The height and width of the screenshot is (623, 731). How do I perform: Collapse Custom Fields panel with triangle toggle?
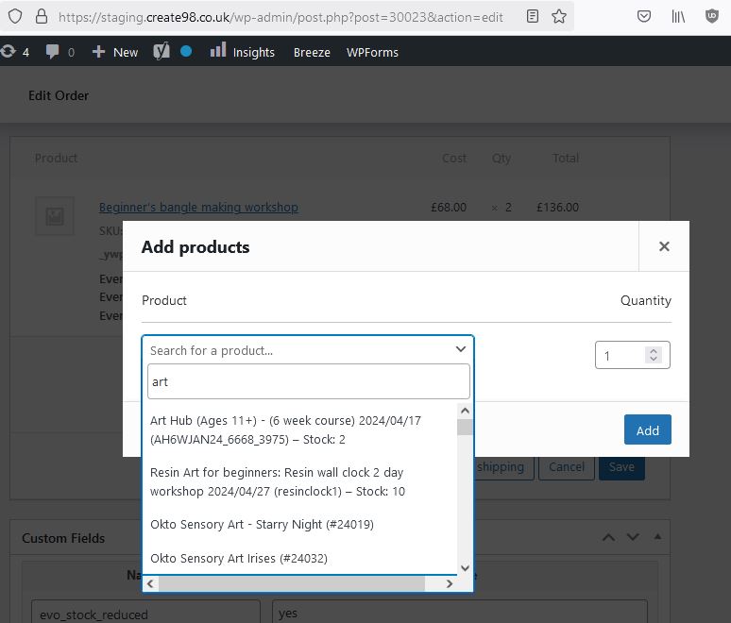[657, 537]
